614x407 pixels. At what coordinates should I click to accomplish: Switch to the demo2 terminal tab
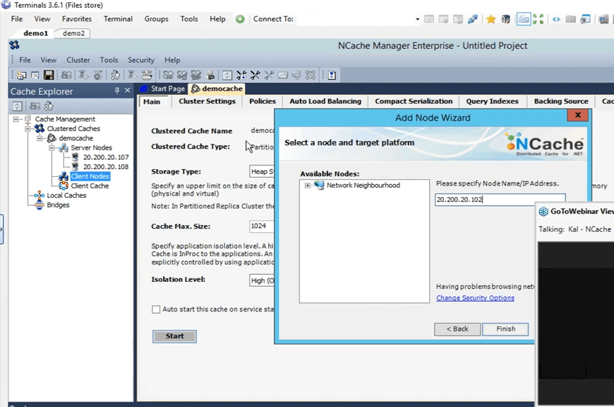(x=73, y=33)
